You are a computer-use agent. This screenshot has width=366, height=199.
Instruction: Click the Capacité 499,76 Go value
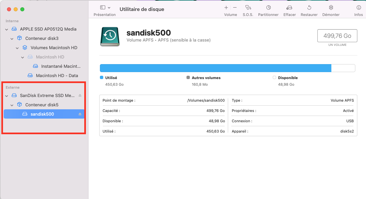tap(215, 111)
